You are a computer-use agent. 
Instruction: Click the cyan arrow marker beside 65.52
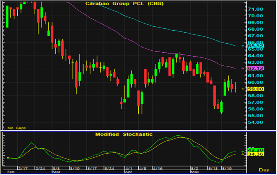pyautogui.click(x=243, y=46)
